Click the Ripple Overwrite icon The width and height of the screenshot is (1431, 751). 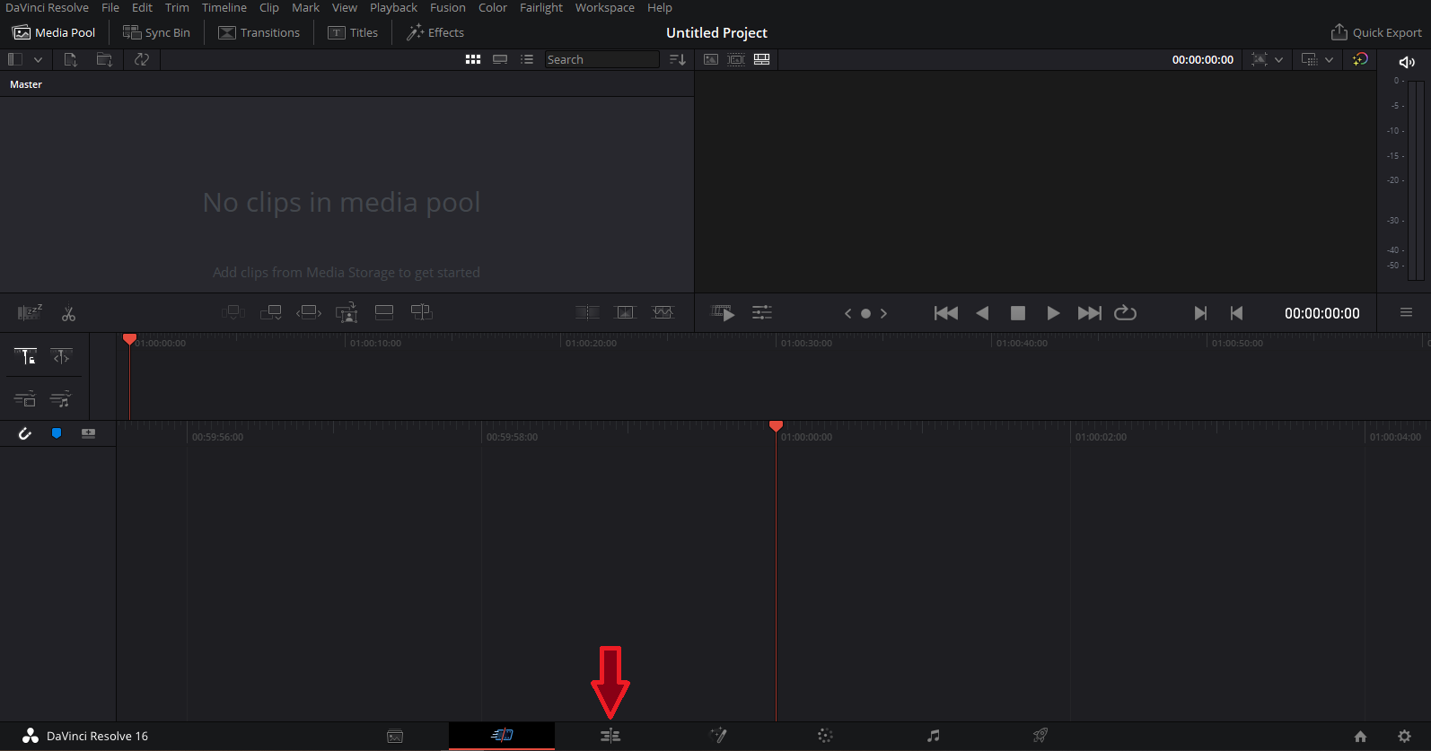309,312
